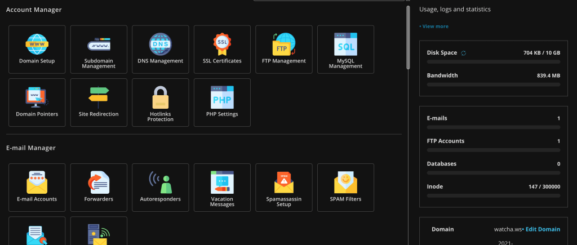577x245 pixels.
Task: Open Subdomain Management
Action: click(99, 50)
